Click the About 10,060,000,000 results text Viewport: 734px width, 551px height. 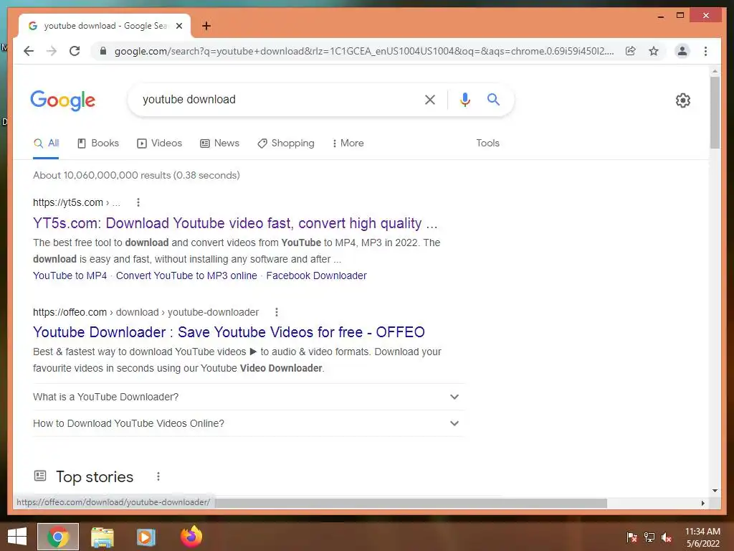coord(136,175)
